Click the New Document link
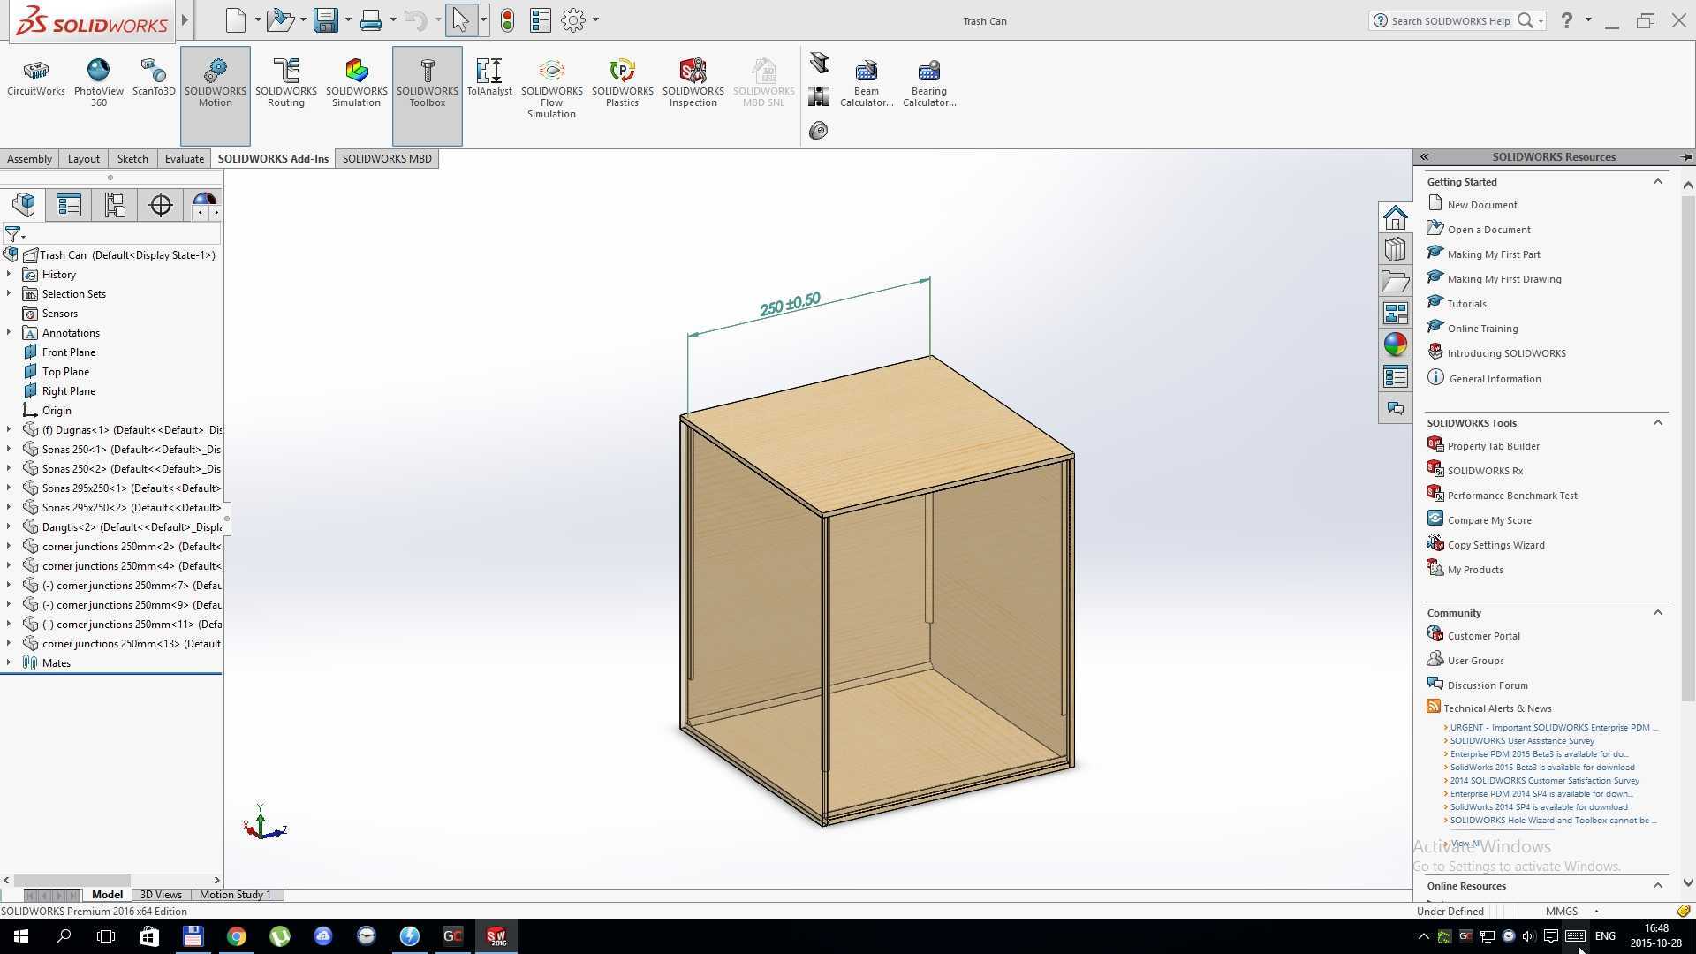Screen dimensions: 1696x954 click(x=1482, y=205)
